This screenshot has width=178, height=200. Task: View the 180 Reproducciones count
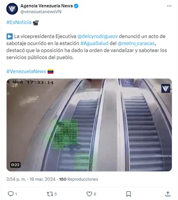(79, 179)
